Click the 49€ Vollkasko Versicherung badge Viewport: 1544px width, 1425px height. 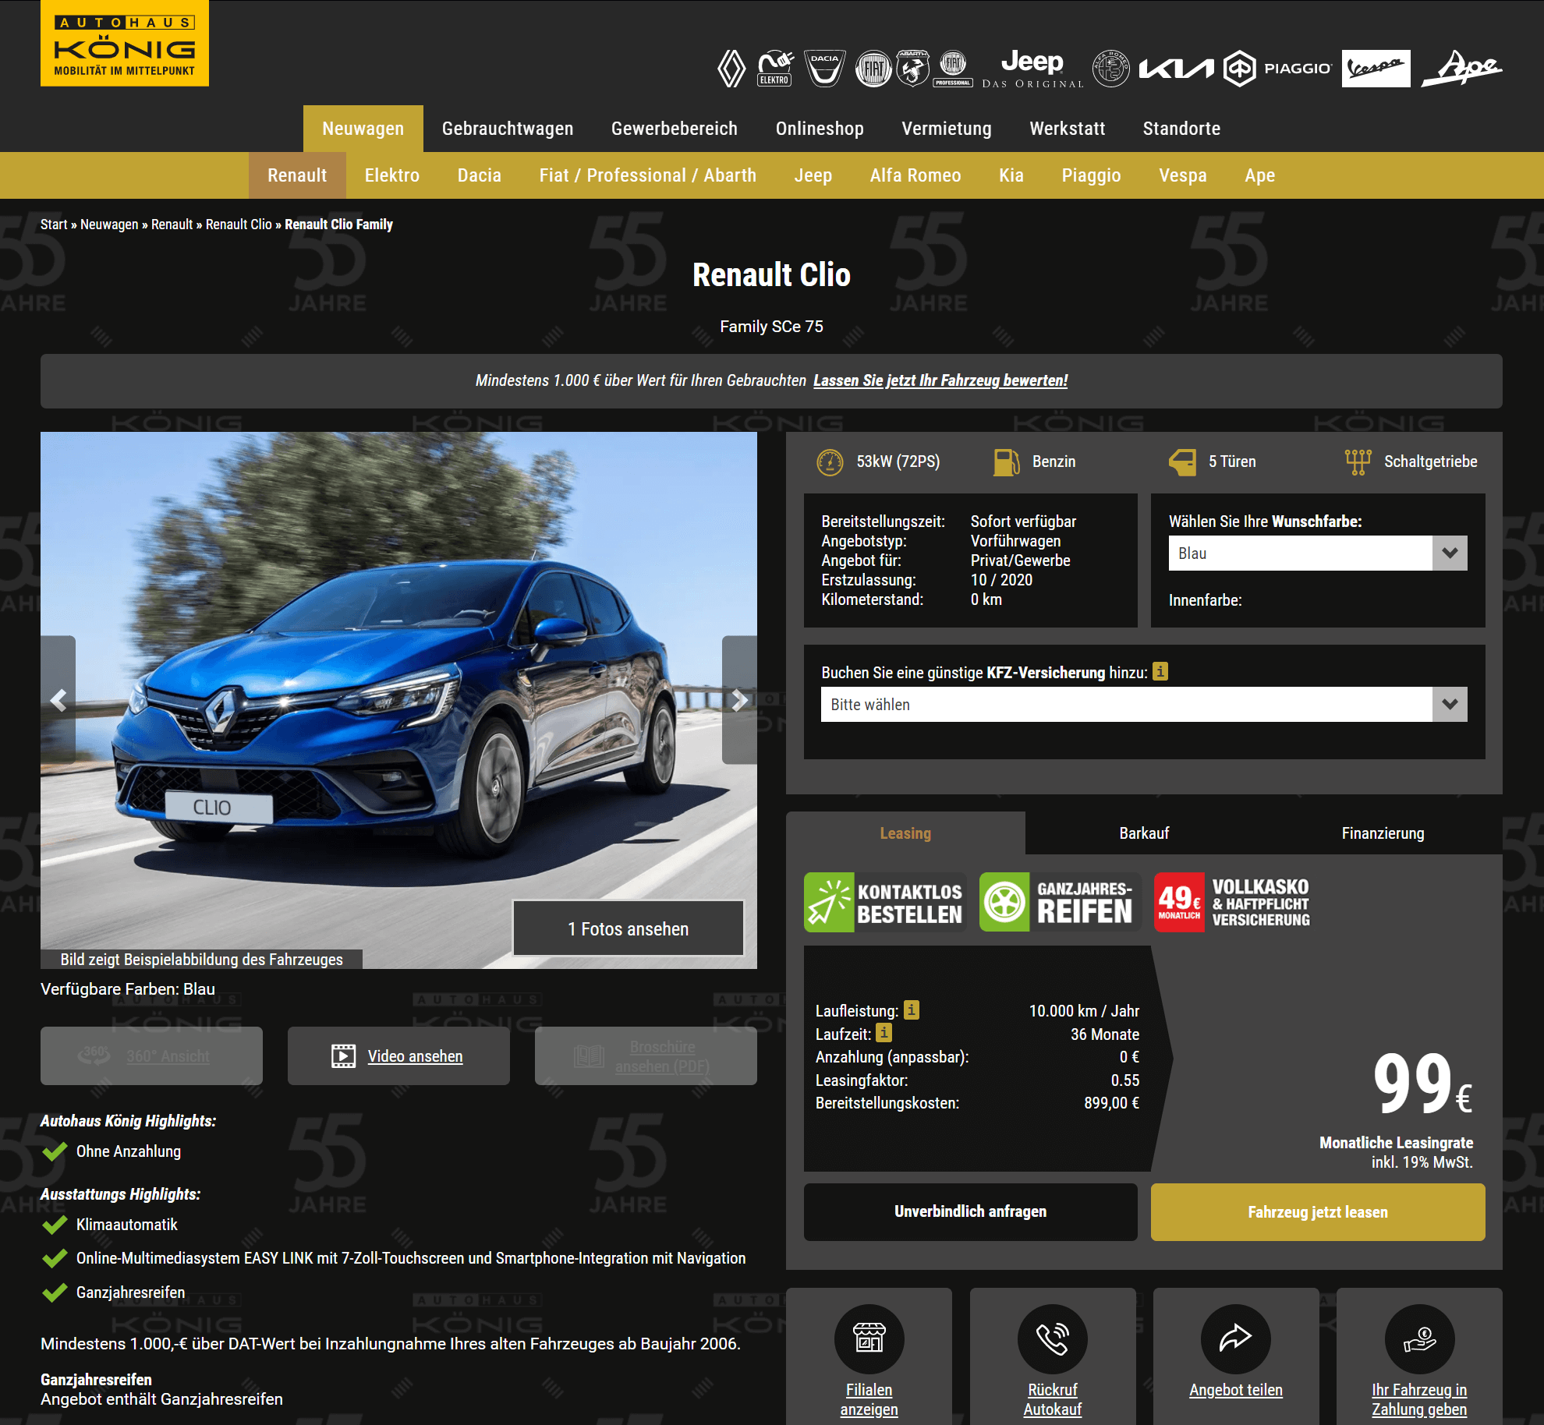pos(1234,902)
